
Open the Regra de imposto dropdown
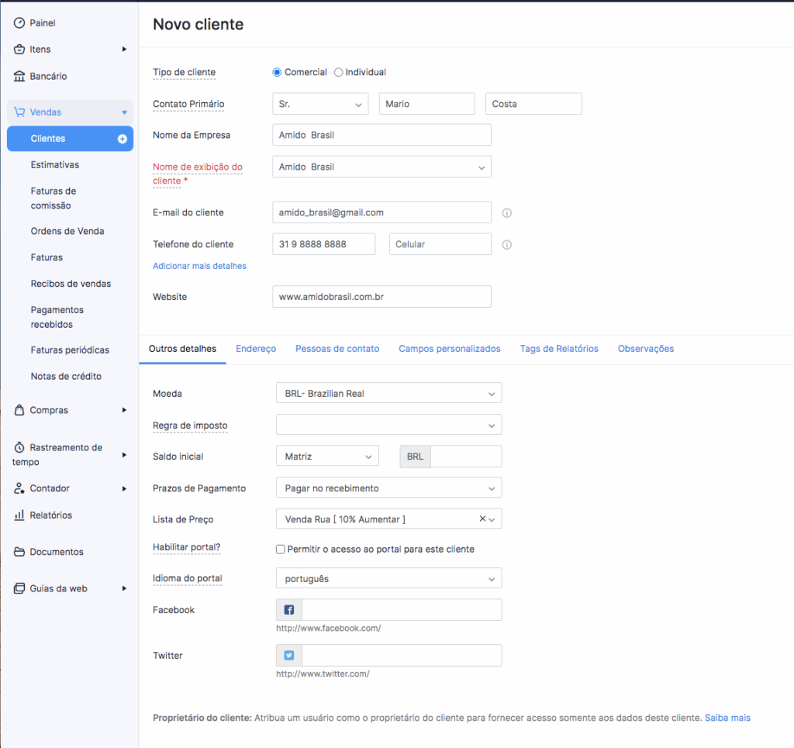pos(389,425)
